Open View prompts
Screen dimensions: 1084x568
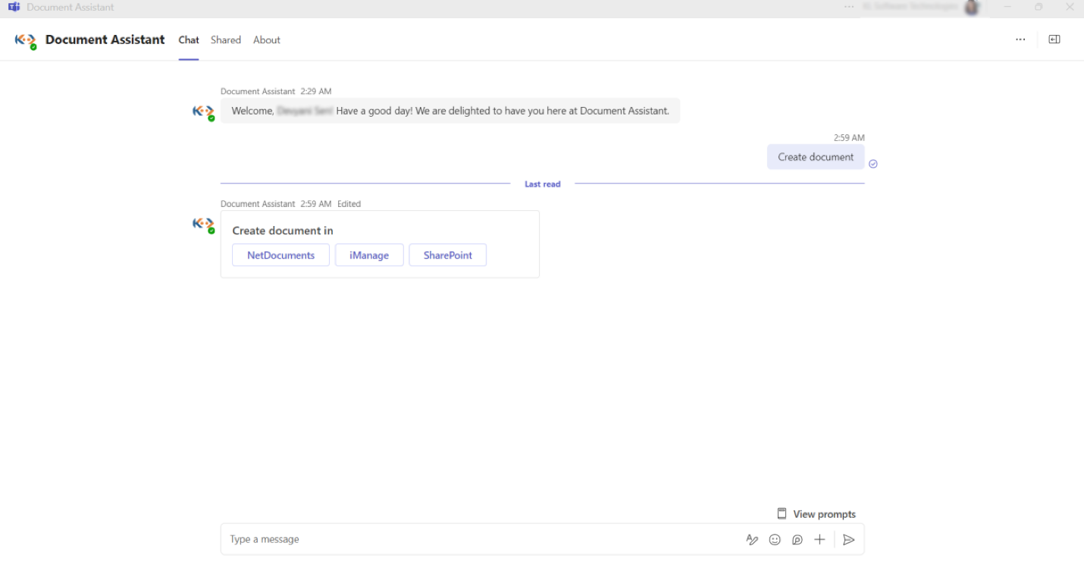click(x=816, y=514)
